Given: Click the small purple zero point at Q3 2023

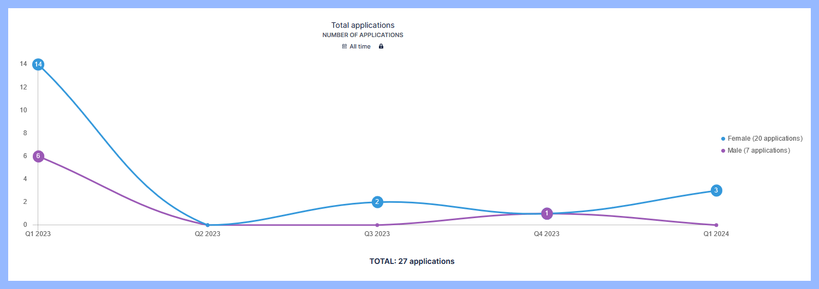Looking at the screenshot, I should coord(377,225).
